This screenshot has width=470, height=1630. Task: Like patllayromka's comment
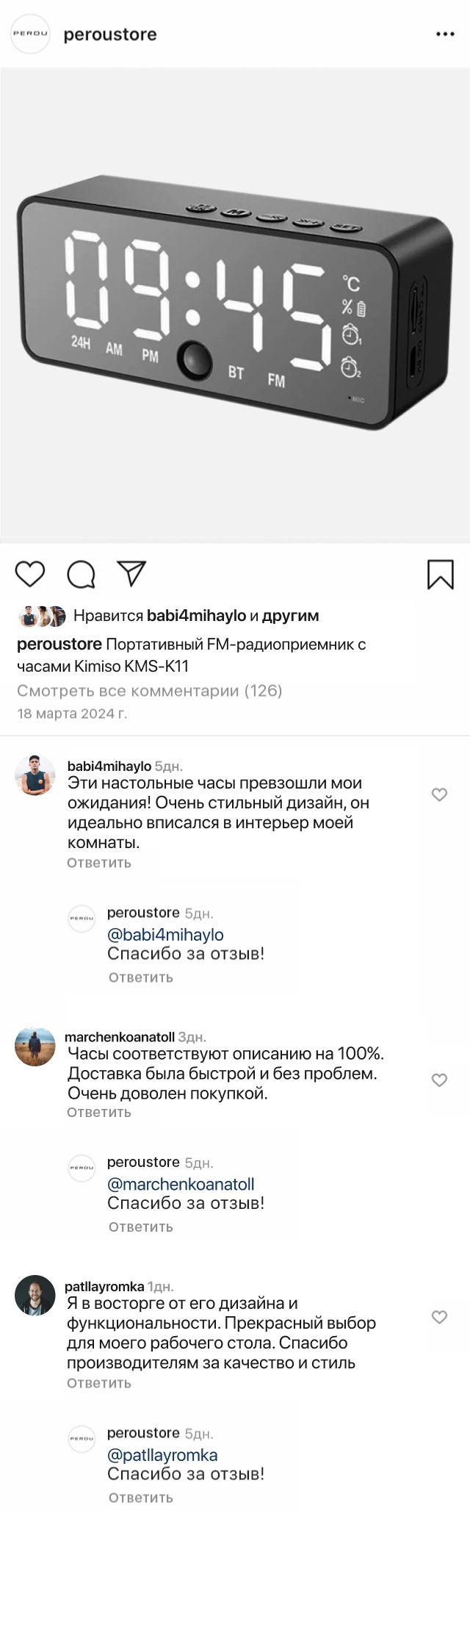[439, 1317]
